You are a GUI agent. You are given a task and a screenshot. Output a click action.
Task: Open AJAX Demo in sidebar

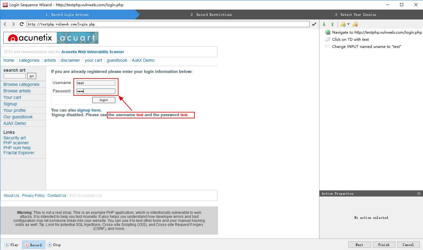point(15,123)
